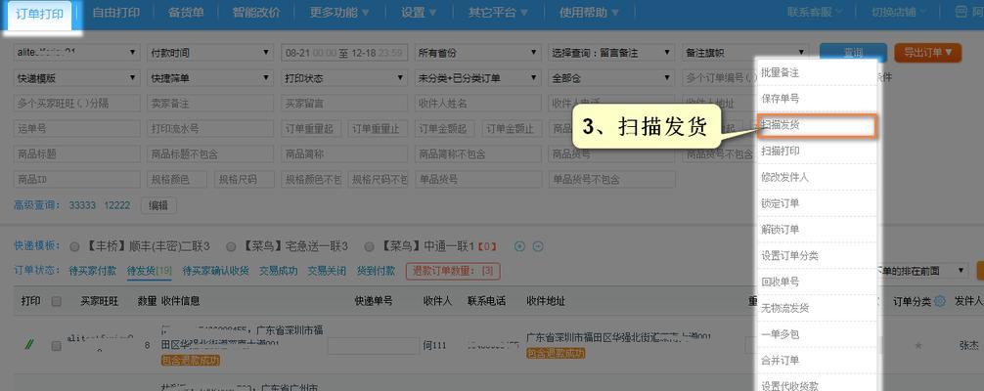Open the 未分类+已分类订单 dropdown
984x391 pixels.
point(477,78)
